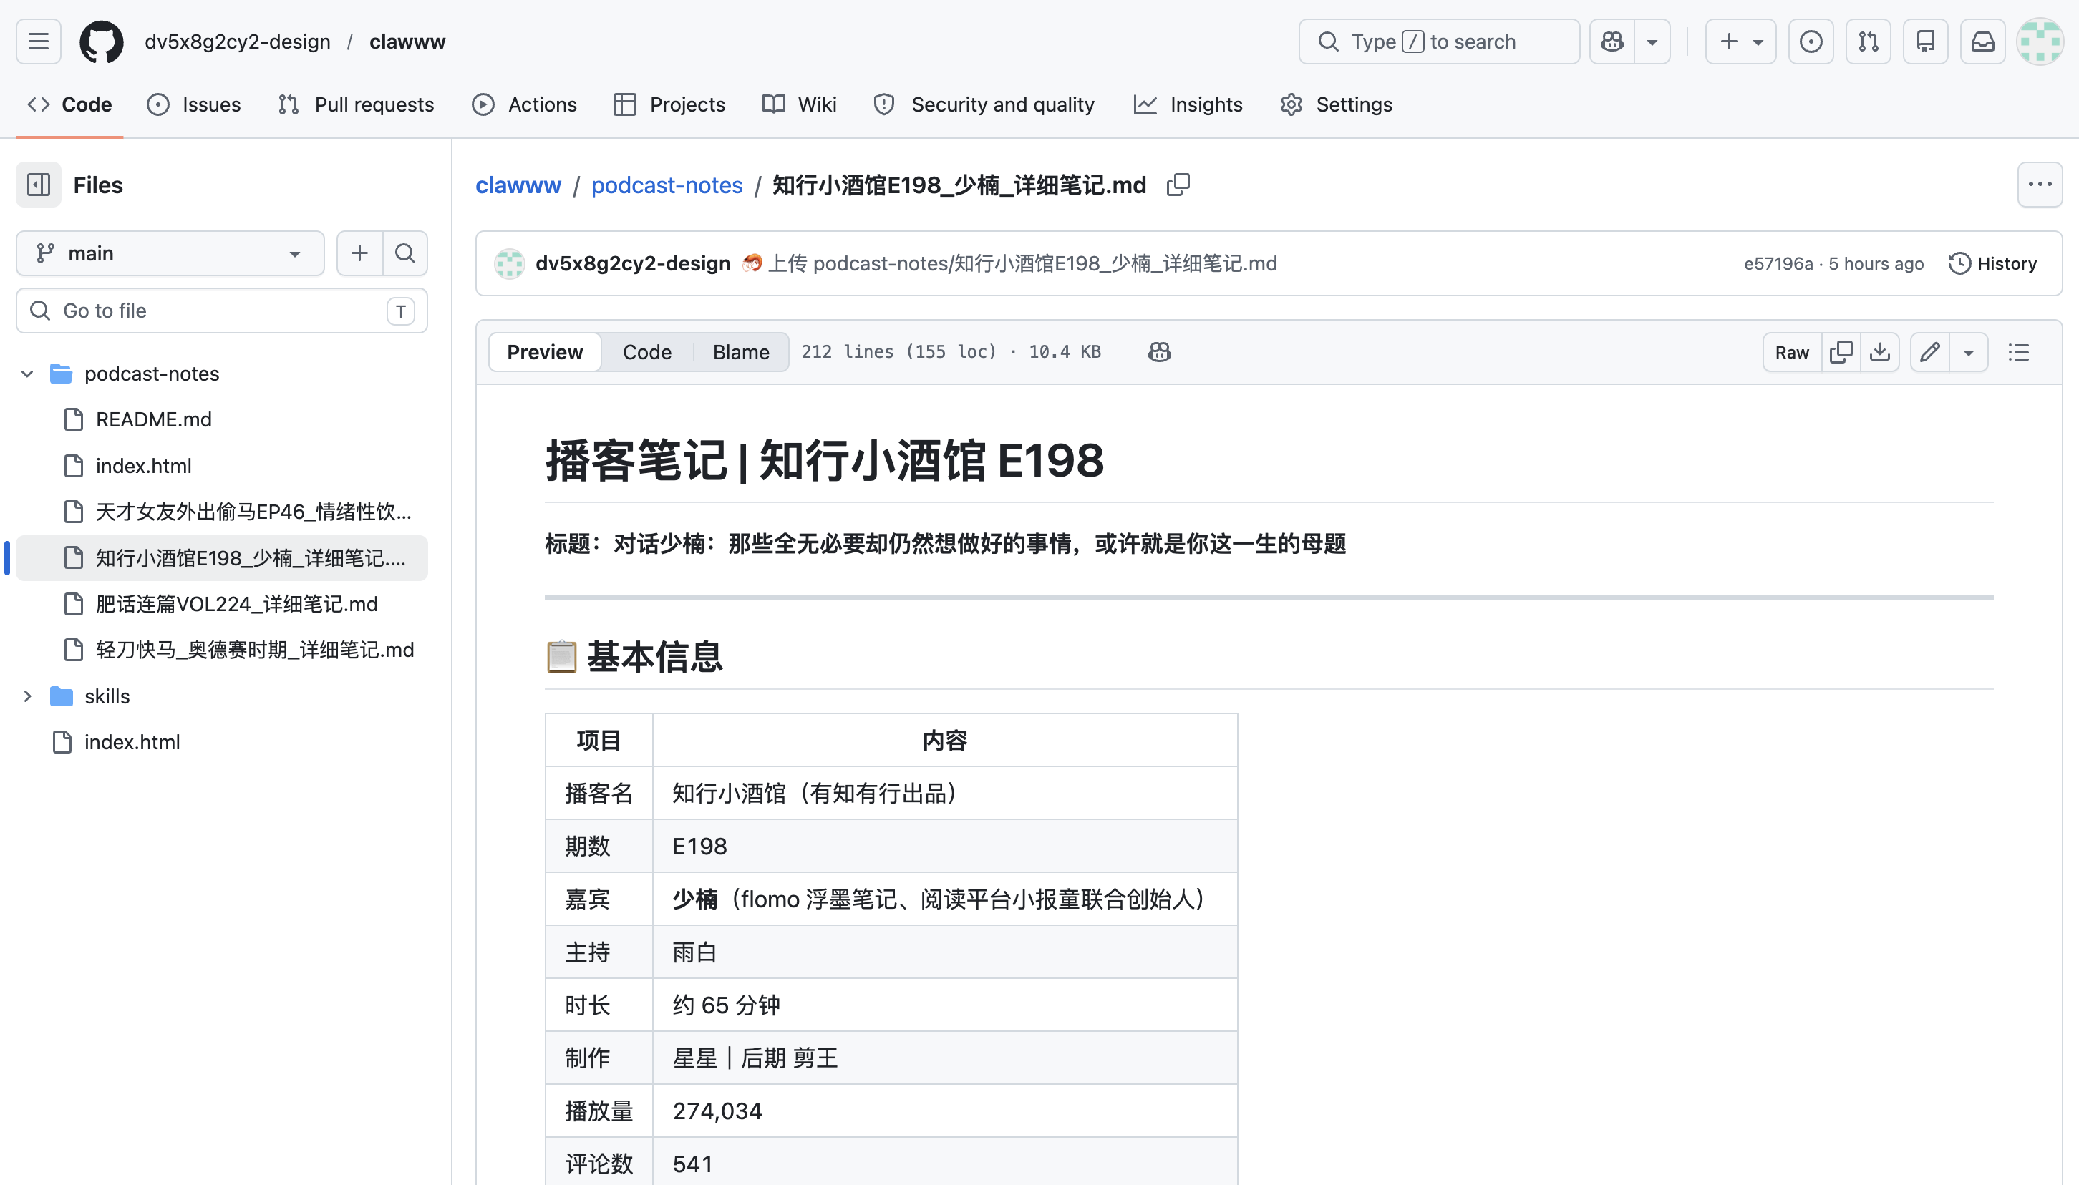2079x1185 pixels.
Task: Copy the file path icon
Action: click(1178, 185)
